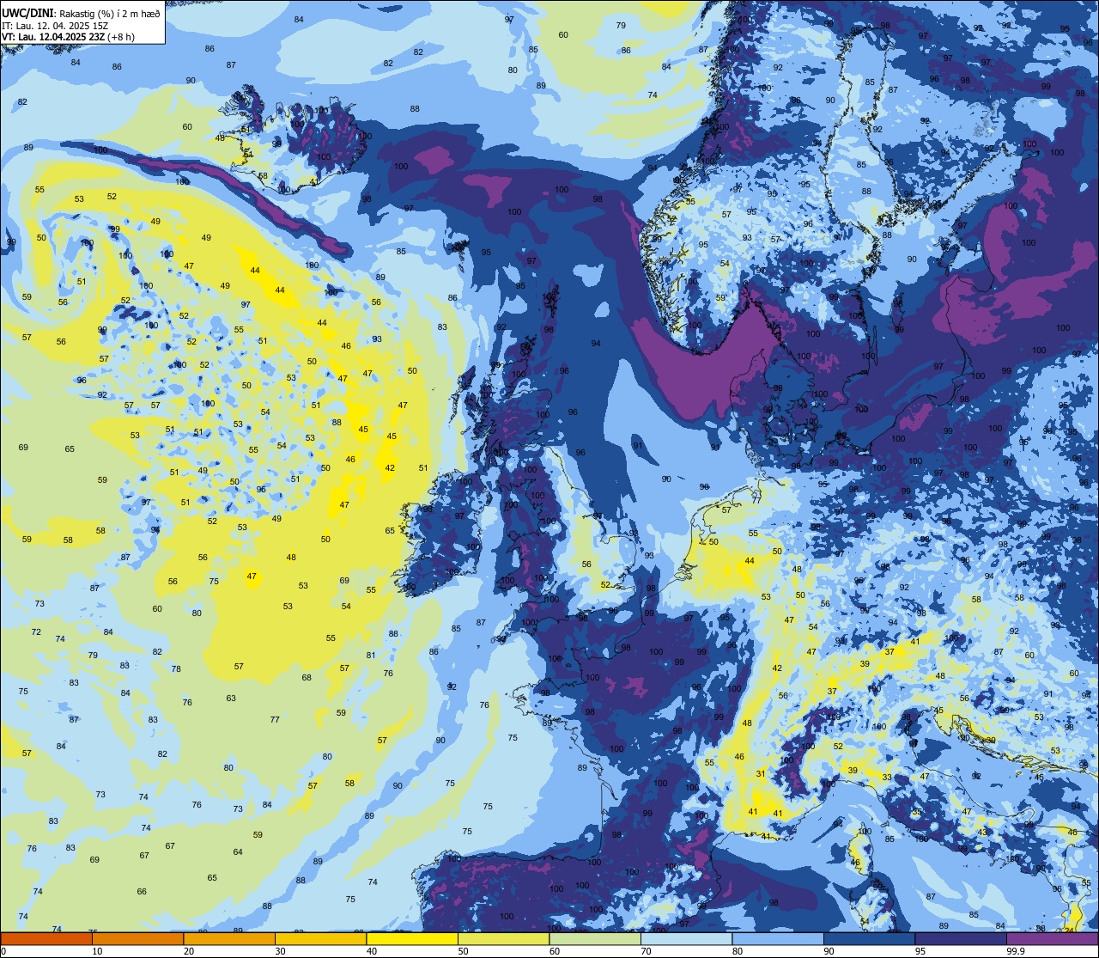Choose the 30–40% amber legend swatch
Viewport: 1099px width, 958px height.
(x=320, y=939)
